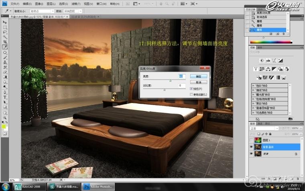Add a Color Balance adjustment (scales icon)
Screen dimensions: 305x191
268,69
